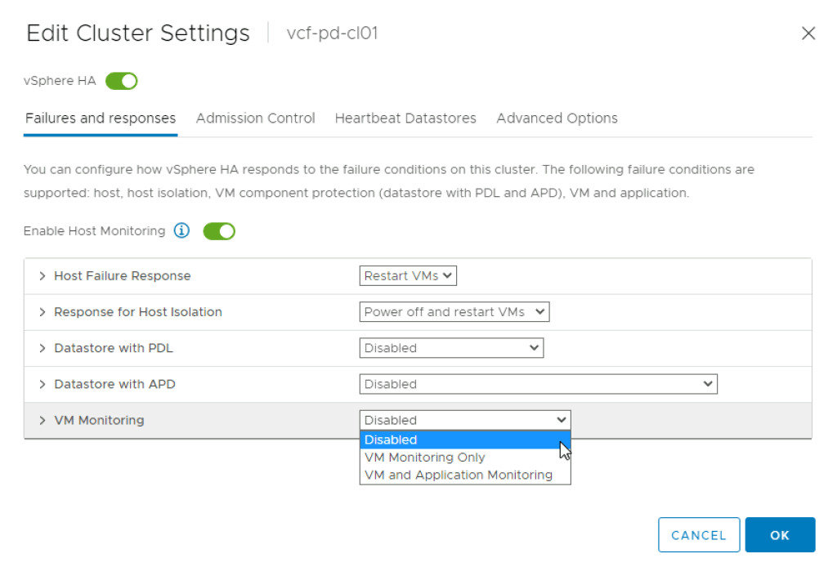Select Disabled in the VM Monitoring list
The width and height of the screenshot is (837, 567).
[x=391, y=440]
